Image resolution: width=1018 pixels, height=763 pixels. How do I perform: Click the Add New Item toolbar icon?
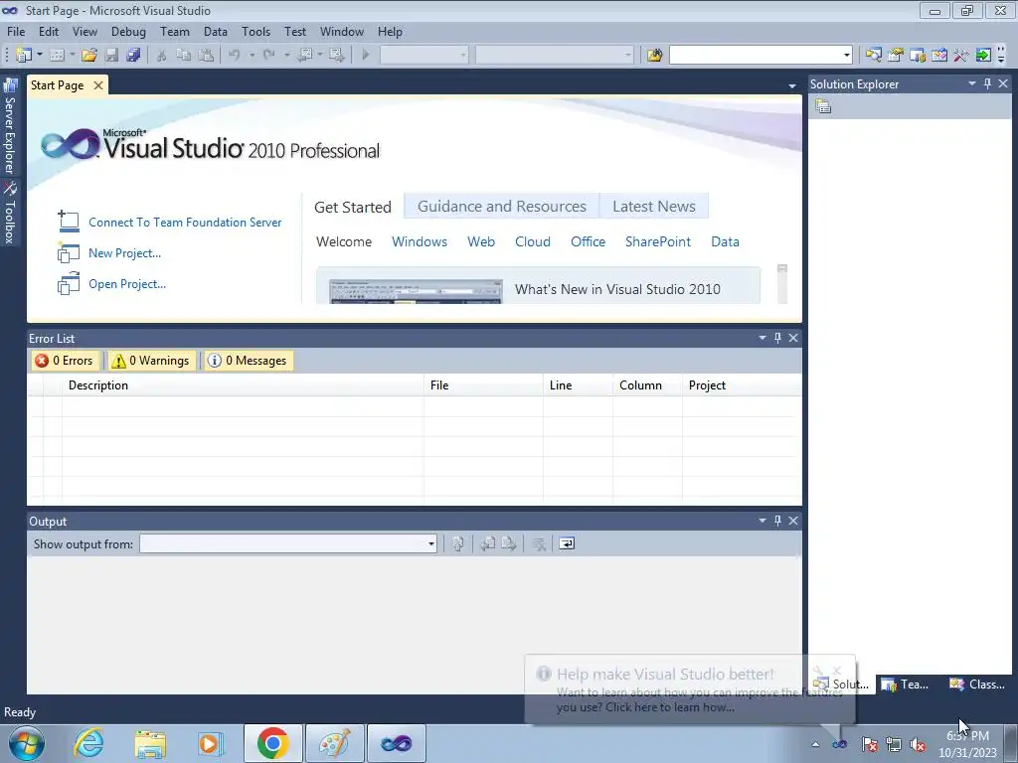[x=57, y=56]
